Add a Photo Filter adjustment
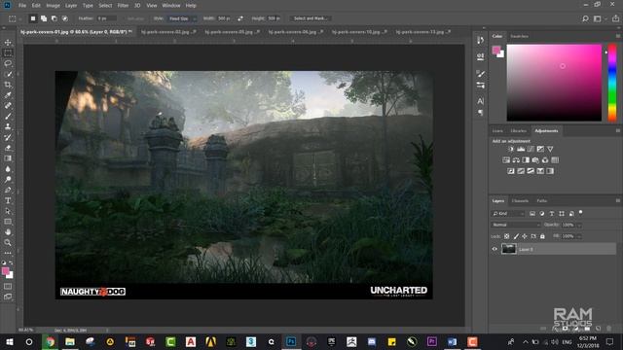 [535, 160]
